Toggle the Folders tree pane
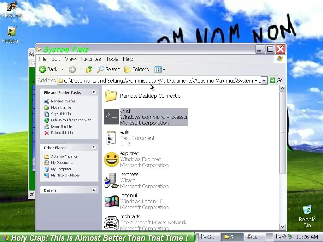Screen dimensions: 323x242 [136, 69]
